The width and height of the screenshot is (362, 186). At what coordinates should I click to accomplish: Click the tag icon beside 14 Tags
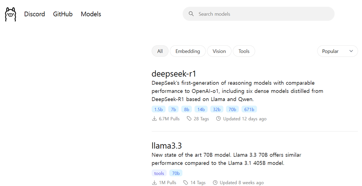(x=186, y=183)
